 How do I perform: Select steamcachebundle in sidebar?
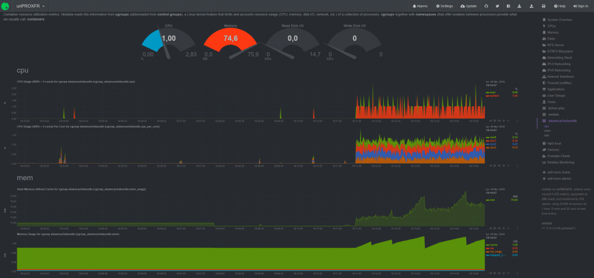point(560,121)
